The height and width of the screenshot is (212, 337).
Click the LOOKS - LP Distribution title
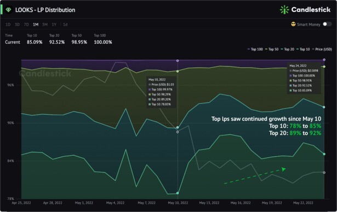click(x=45, y=10)
